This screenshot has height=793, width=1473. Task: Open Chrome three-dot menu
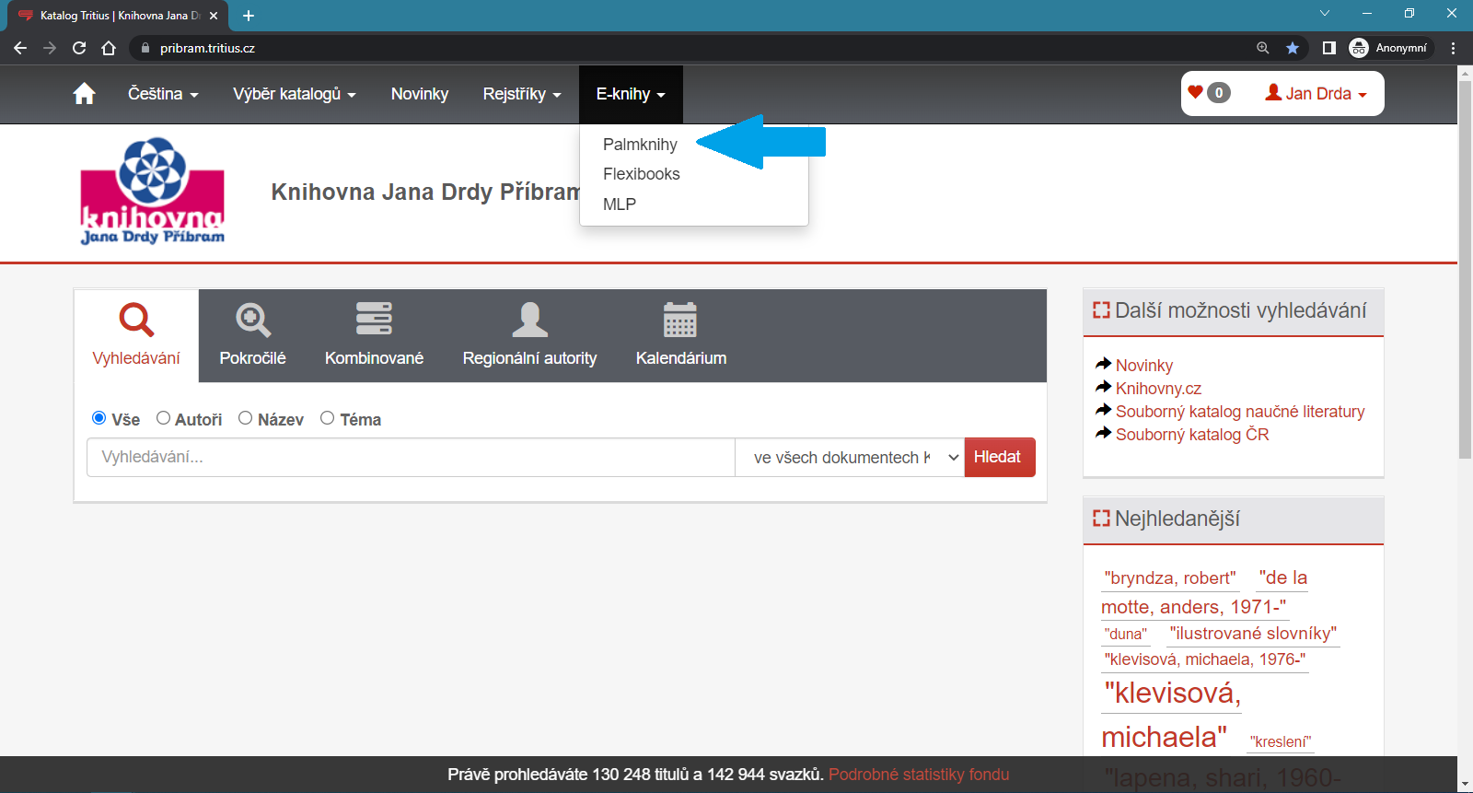[1454, 48]
